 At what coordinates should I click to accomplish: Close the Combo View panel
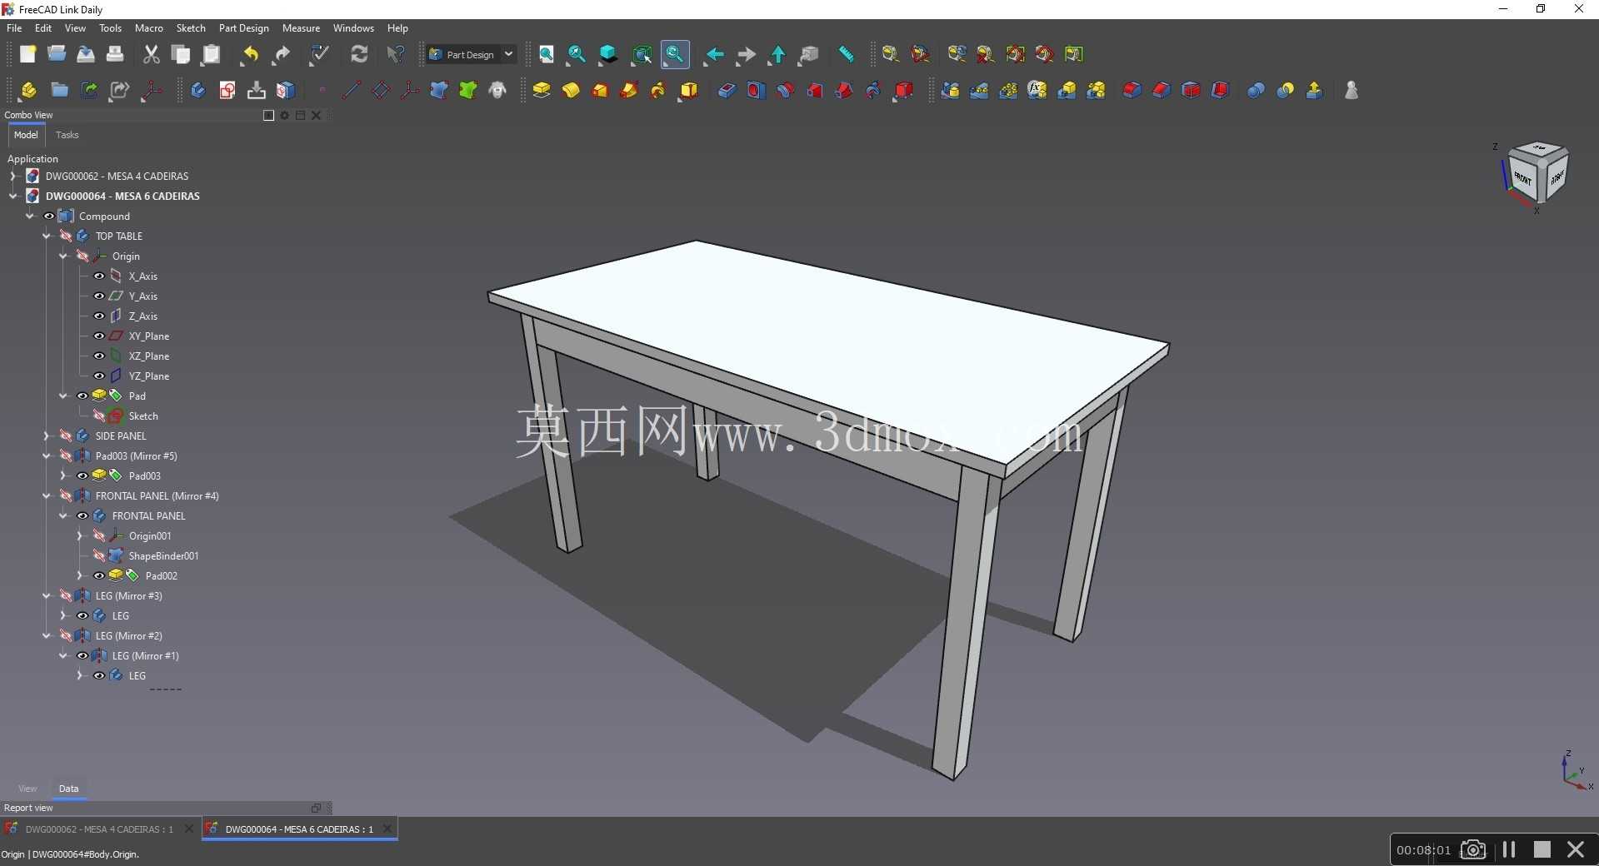(317, 116)
